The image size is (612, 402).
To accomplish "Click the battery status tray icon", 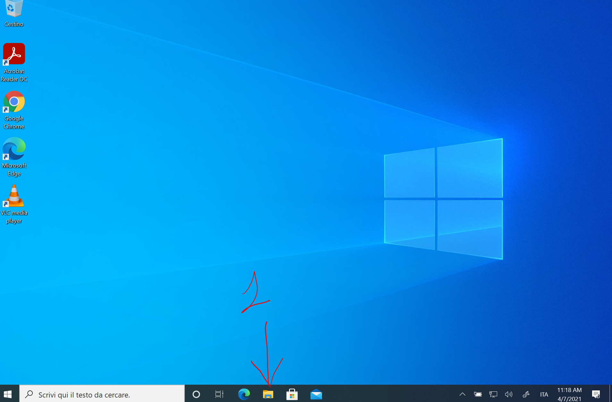I will pyautogui.click(x=478, y=394).
